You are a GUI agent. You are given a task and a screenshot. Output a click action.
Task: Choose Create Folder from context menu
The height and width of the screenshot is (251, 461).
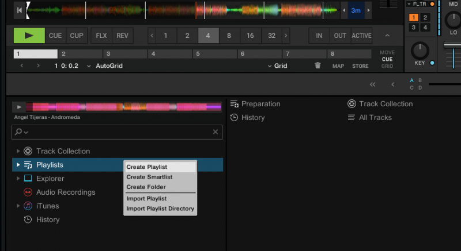161,187
